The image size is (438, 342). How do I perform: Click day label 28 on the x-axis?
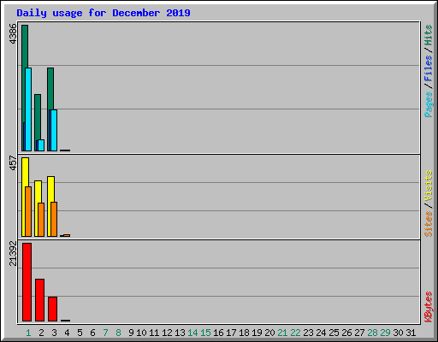point(372,333)
